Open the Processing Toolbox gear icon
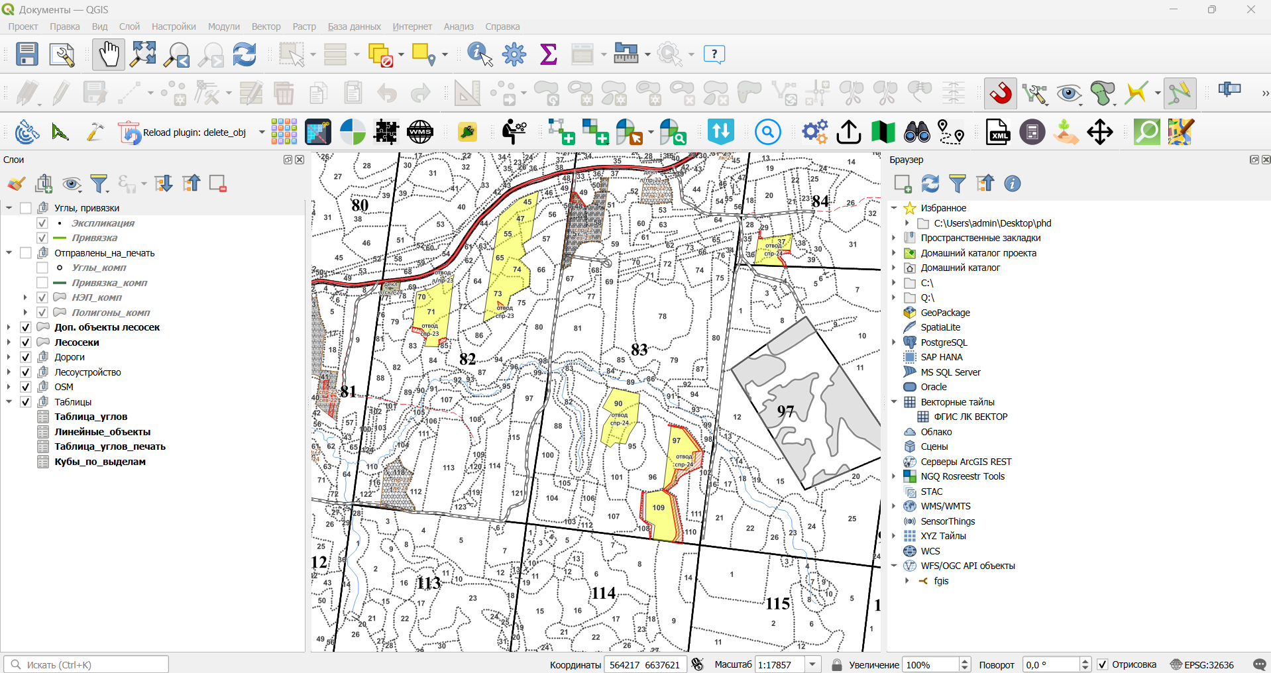This screenshot has width=1271, height=673. point(514,54)
